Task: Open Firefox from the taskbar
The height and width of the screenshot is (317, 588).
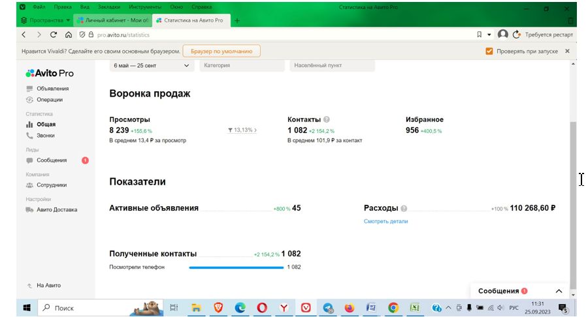Action: pos(349,308)
